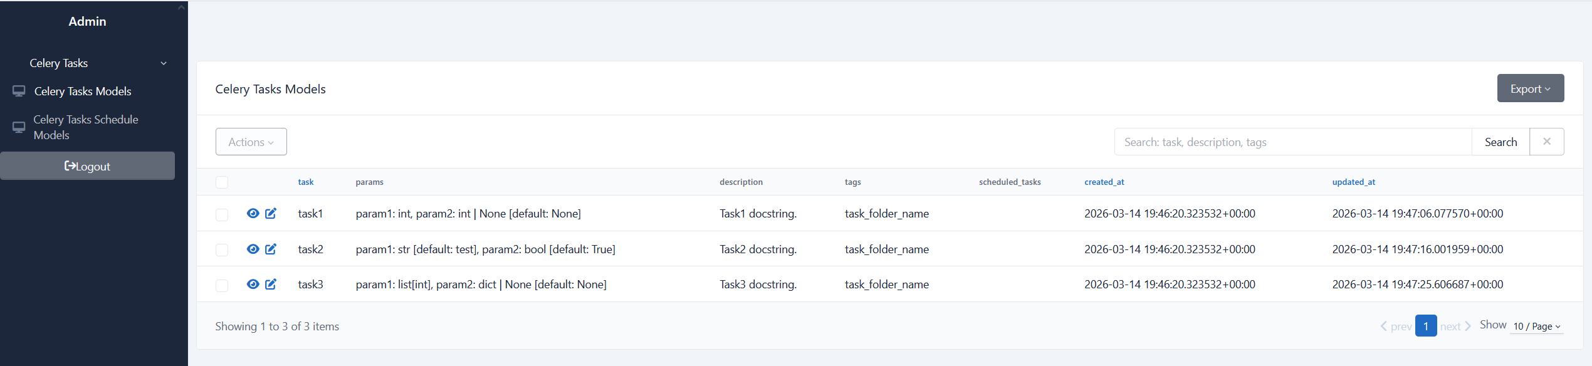
Task: View details of task1 via eye icon
Action: [253, 213]
